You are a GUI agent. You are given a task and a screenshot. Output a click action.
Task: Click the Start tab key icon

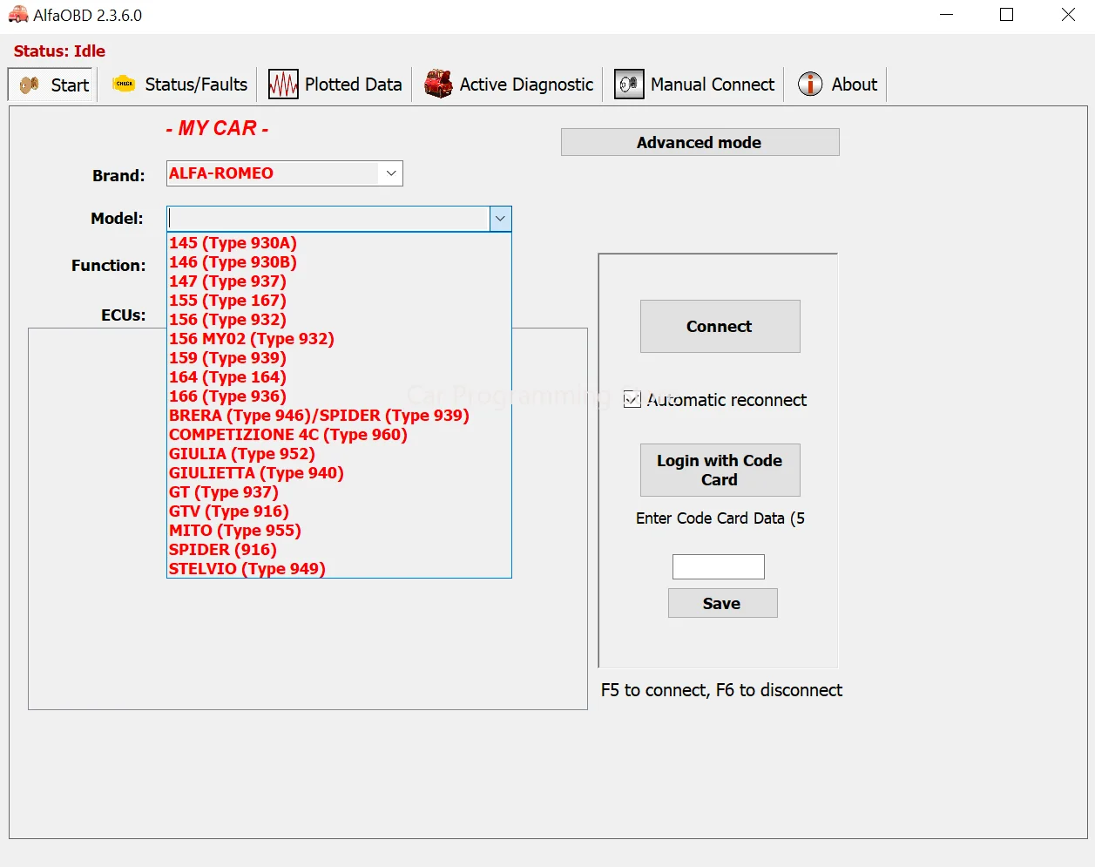coord(30,85)
